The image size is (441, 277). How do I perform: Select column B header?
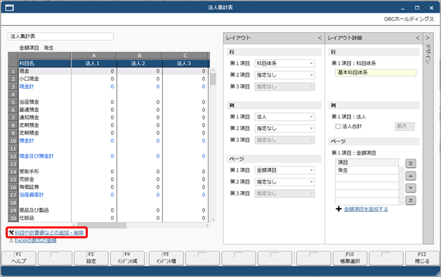tap(140, 56)
